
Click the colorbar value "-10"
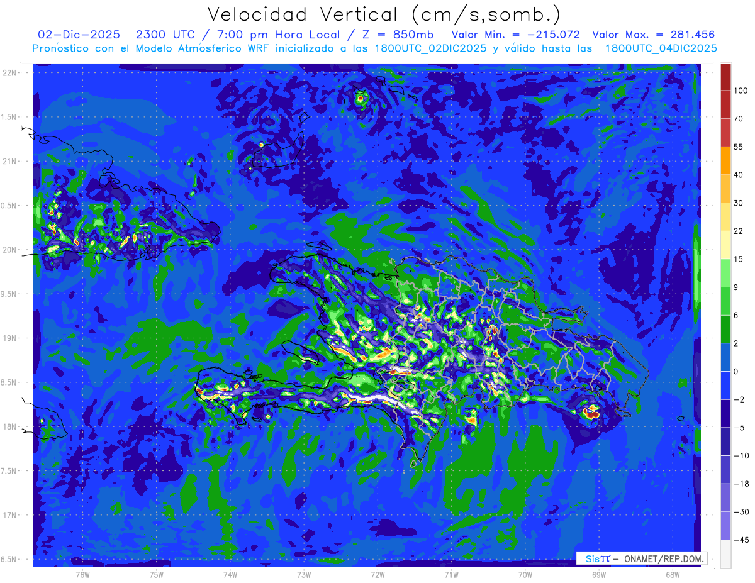[x=741, y=455]
